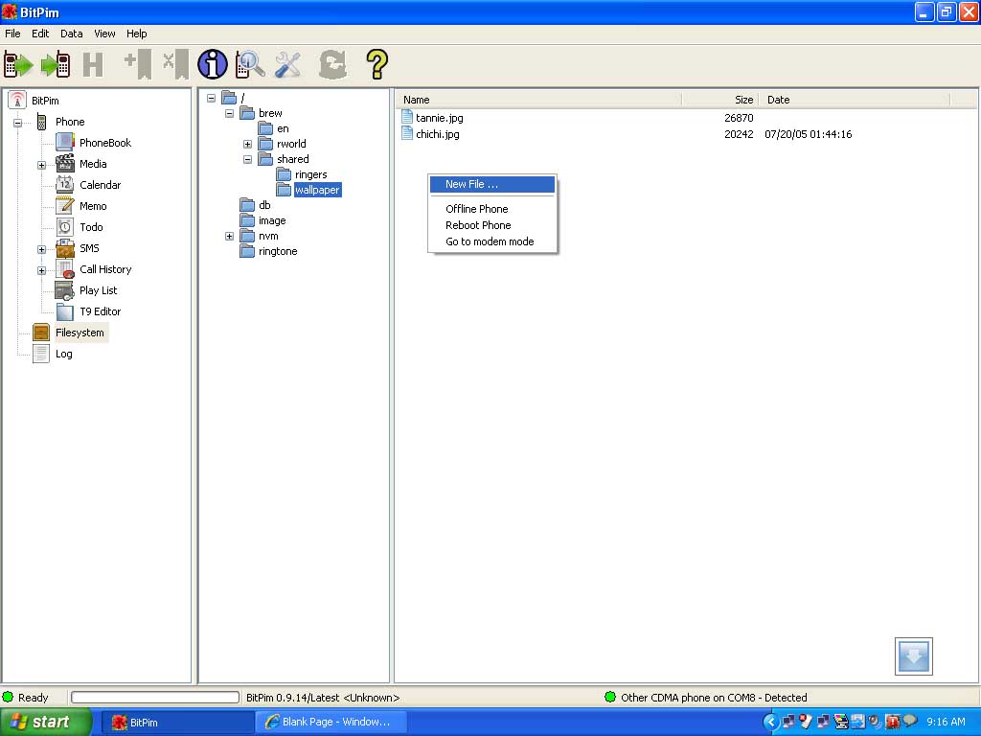The image size is (981, 736).
Task: Click the Windows Start button
Action: pos(45,723)
